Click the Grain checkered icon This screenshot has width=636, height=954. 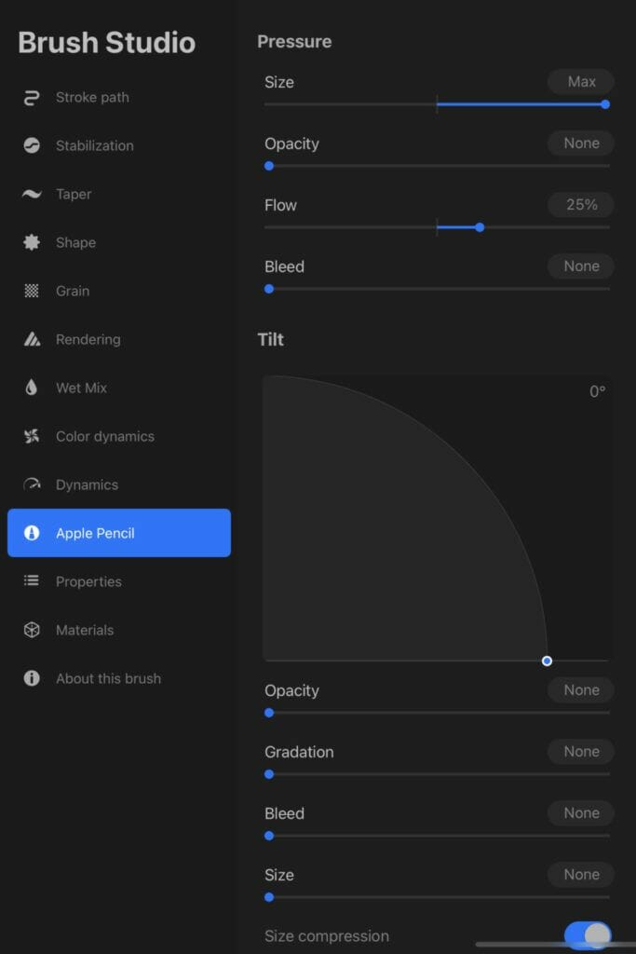[32, 291]
